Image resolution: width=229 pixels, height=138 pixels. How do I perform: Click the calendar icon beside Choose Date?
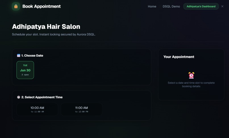(18, 56)
